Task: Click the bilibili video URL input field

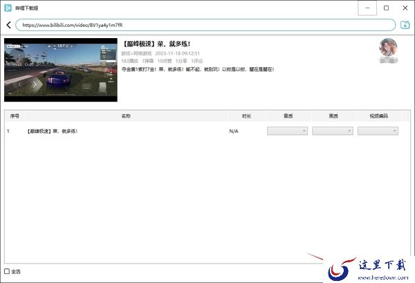Action: tap(205, 25)
